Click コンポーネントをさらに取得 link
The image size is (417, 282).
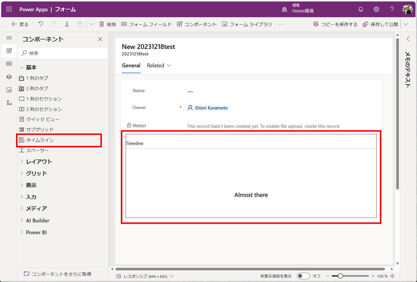point(58,274)
